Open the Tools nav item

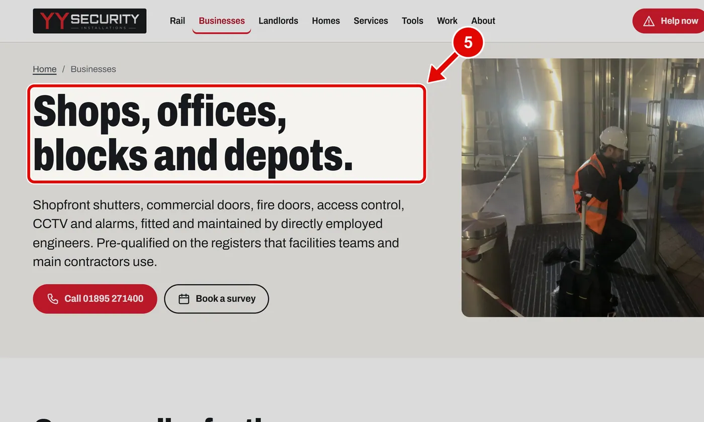(x=412, y=21)
